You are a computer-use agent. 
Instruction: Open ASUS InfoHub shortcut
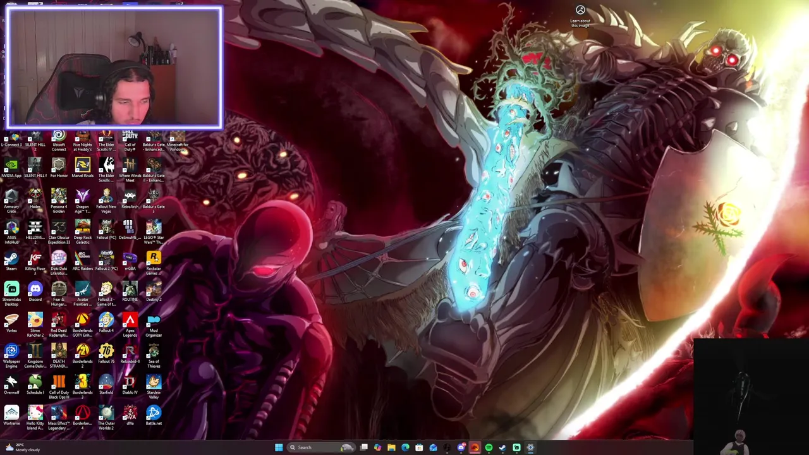[11, 232]
